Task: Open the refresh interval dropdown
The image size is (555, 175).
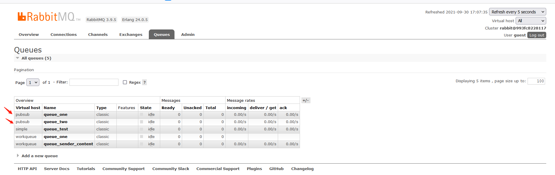Action: tap(517, 12)
